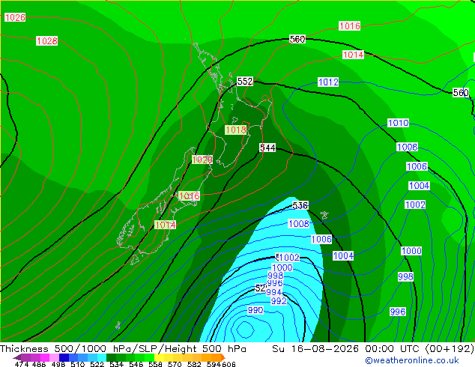Click the 544 height contour label
This screenshot has height=367, width=475.
[x=267, y=148]
